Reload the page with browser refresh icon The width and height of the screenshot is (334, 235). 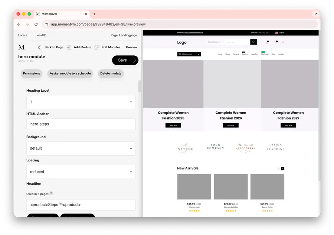[x=36, y=24]
